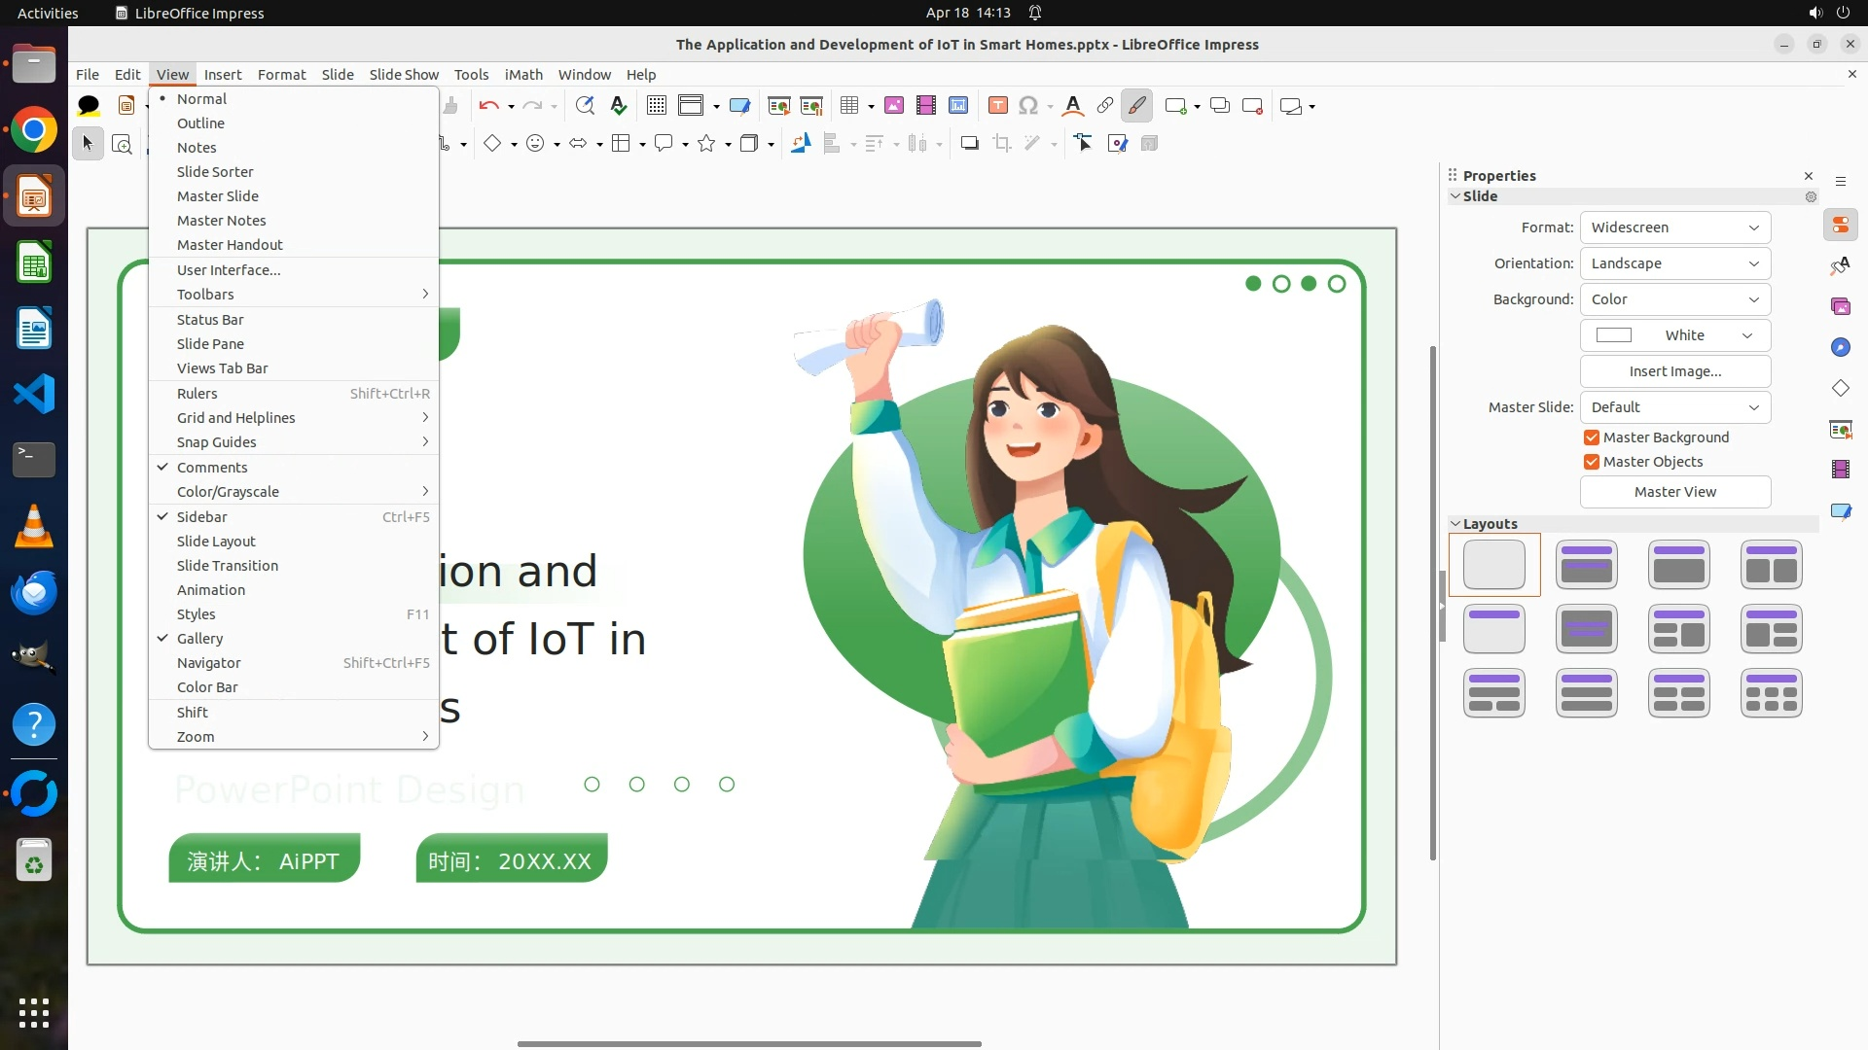Click Insert Hyperlink chain icon
This screenshot has width=1868, height=1050.
pyautogui.click(x=1105, y=106)
